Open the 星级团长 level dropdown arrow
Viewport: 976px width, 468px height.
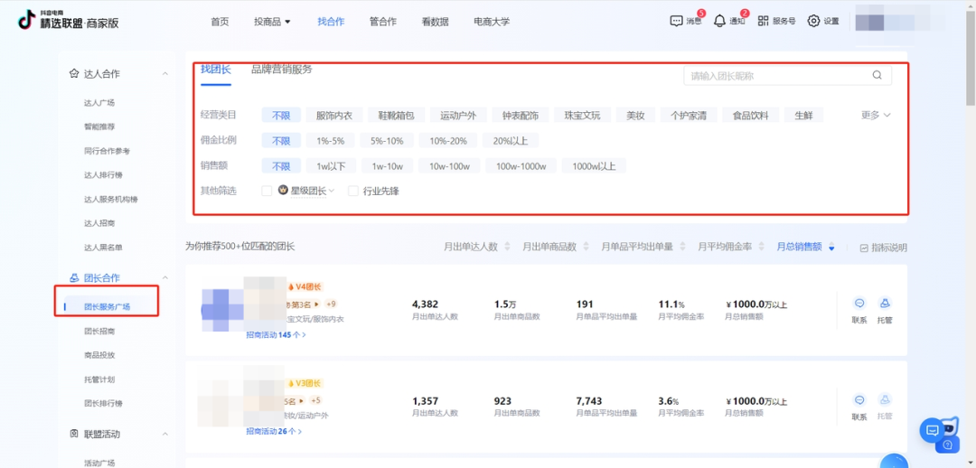click(332, 191)
